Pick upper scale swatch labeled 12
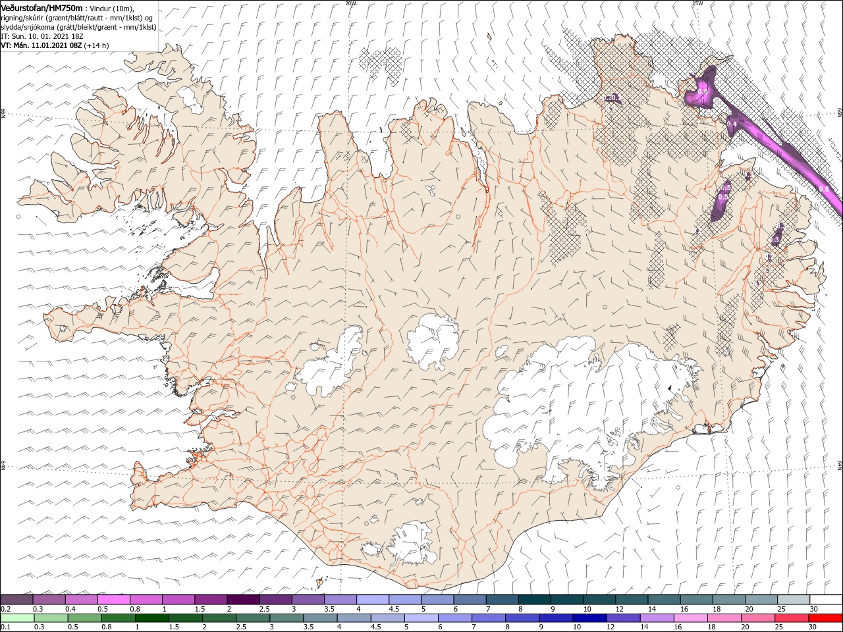The width and height of the screenshot is (843, 632). tap(631, 600)
